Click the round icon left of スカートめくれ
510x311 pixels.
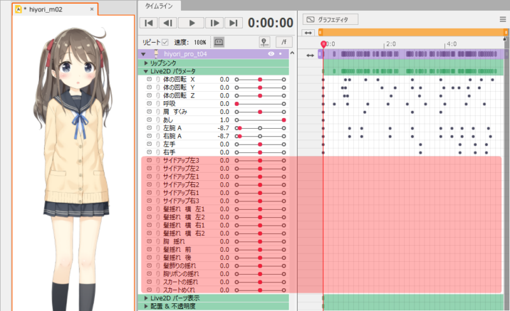point(149,290)
